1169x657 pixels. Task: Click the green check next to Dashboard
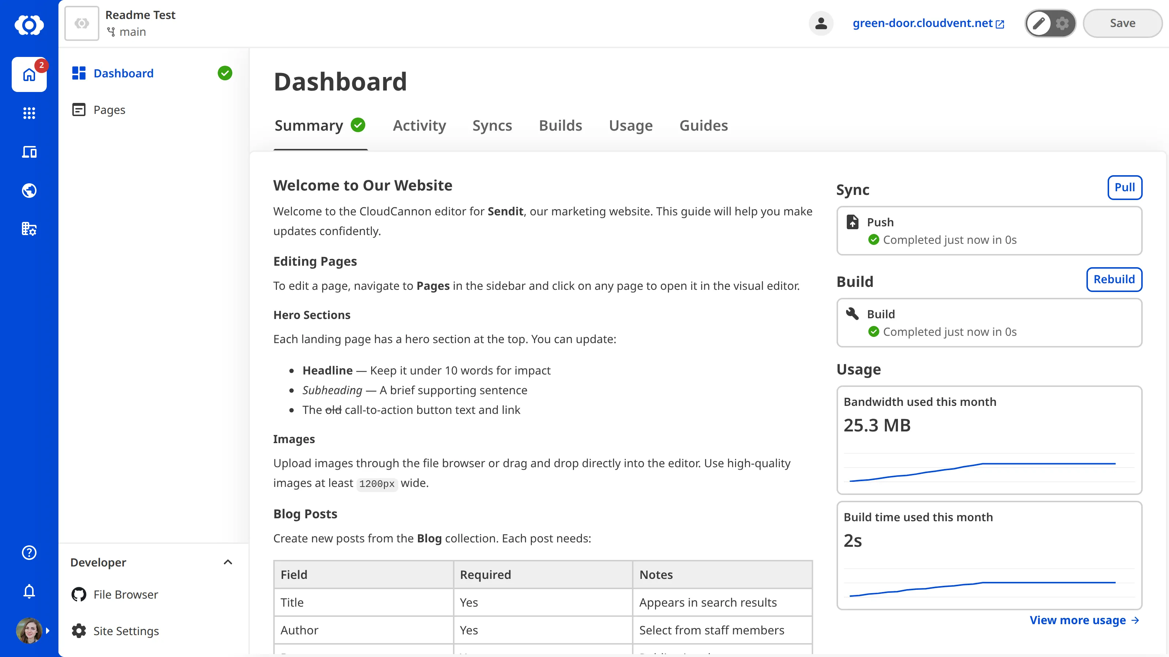click(x=225, y=73)
